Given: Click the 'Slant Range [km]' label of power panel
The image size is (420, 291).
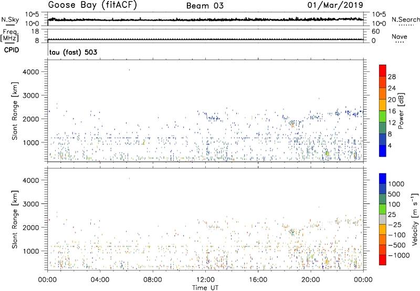Looking at the screenshot, I should pyautogui.click(x=15, y=111).
